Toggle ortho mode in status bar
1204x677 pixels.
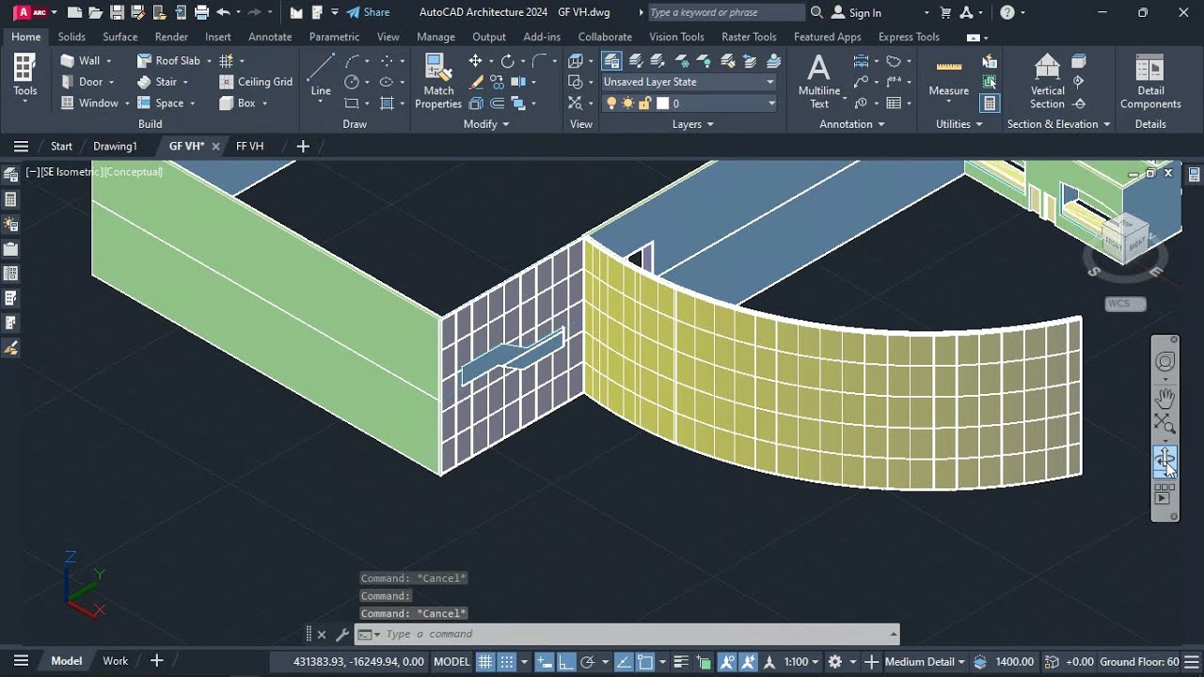(567, 662)
